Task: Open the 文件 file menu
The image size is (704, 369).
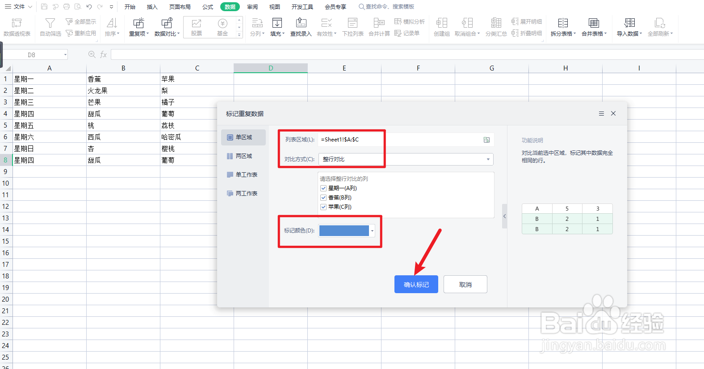Action: click(18, 7)
